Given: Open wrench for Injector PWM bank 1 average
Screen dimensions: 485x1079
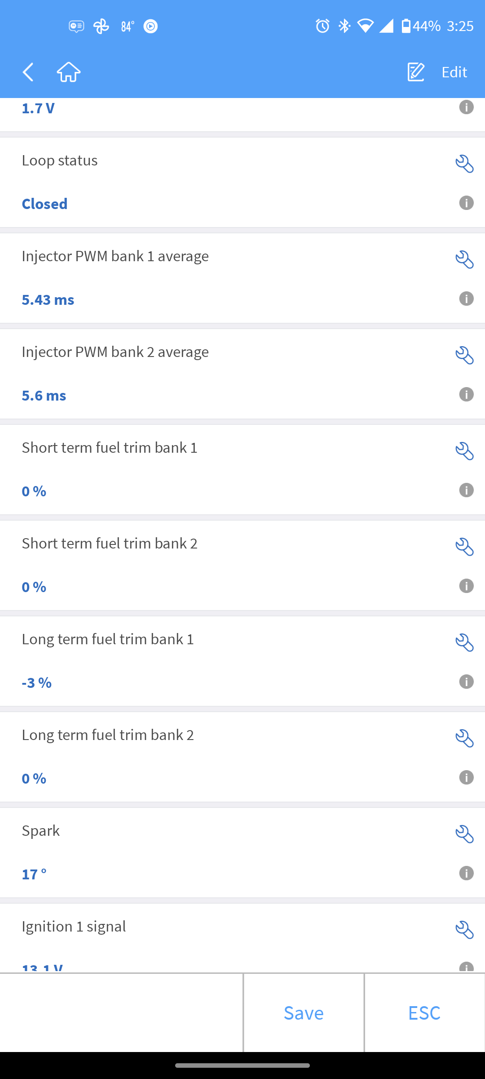Looking at the screenshot, I should (x=464, y=259).
